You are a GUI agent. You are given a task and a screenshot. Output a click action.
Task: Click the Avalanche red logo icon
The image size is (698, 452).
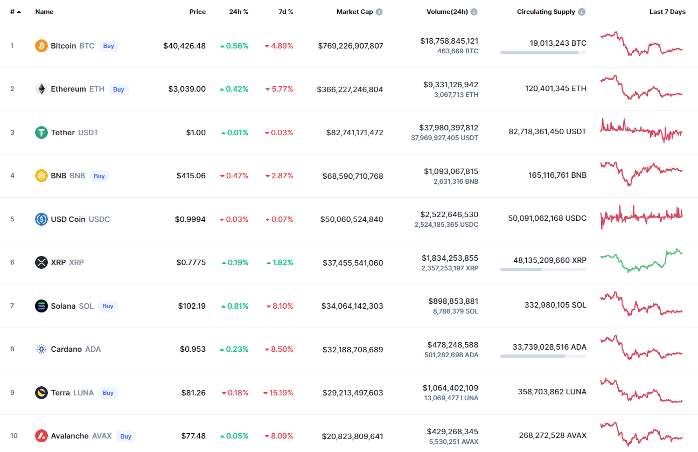tap(41, 436)
